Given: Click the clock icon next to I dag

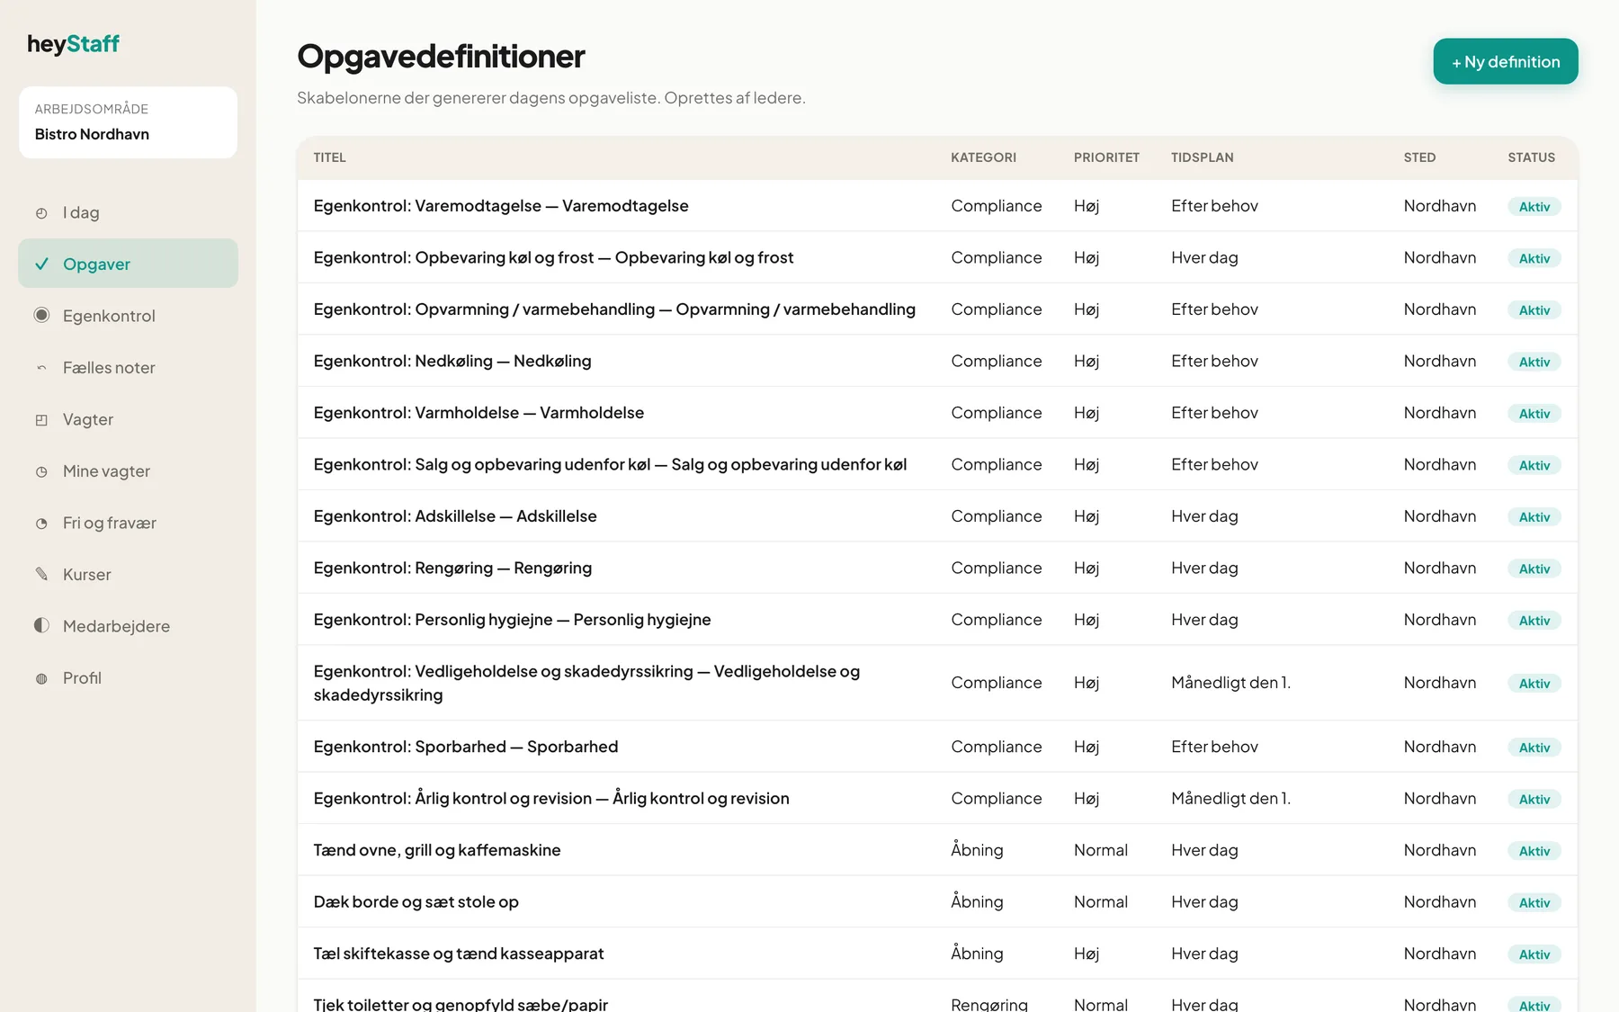Looking at the screenshot, I should [x=41, y=213].
